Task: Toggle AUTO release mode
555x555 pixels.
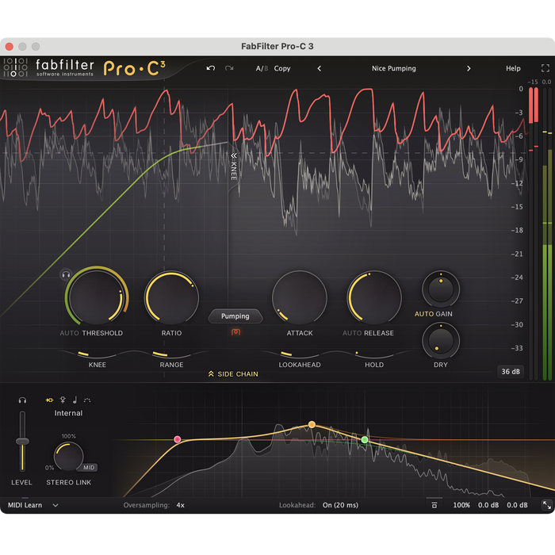Action: (352, 333)
